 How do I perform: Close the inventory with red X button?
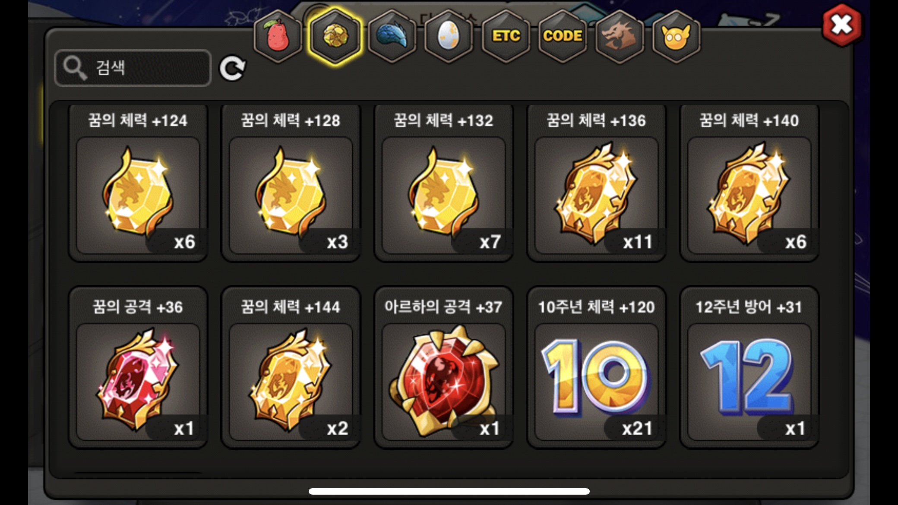[x=841, y=25]
